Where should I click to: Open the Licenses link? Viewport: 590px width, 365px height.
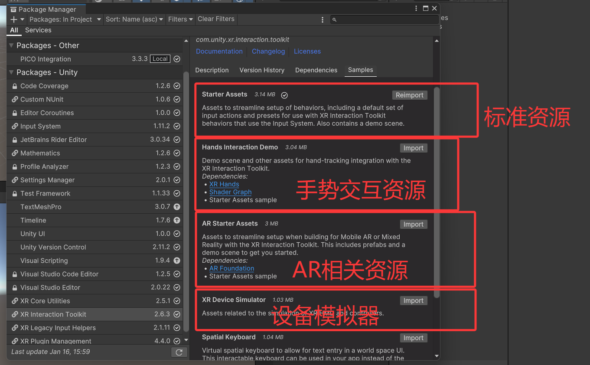(x=307, y=51)
